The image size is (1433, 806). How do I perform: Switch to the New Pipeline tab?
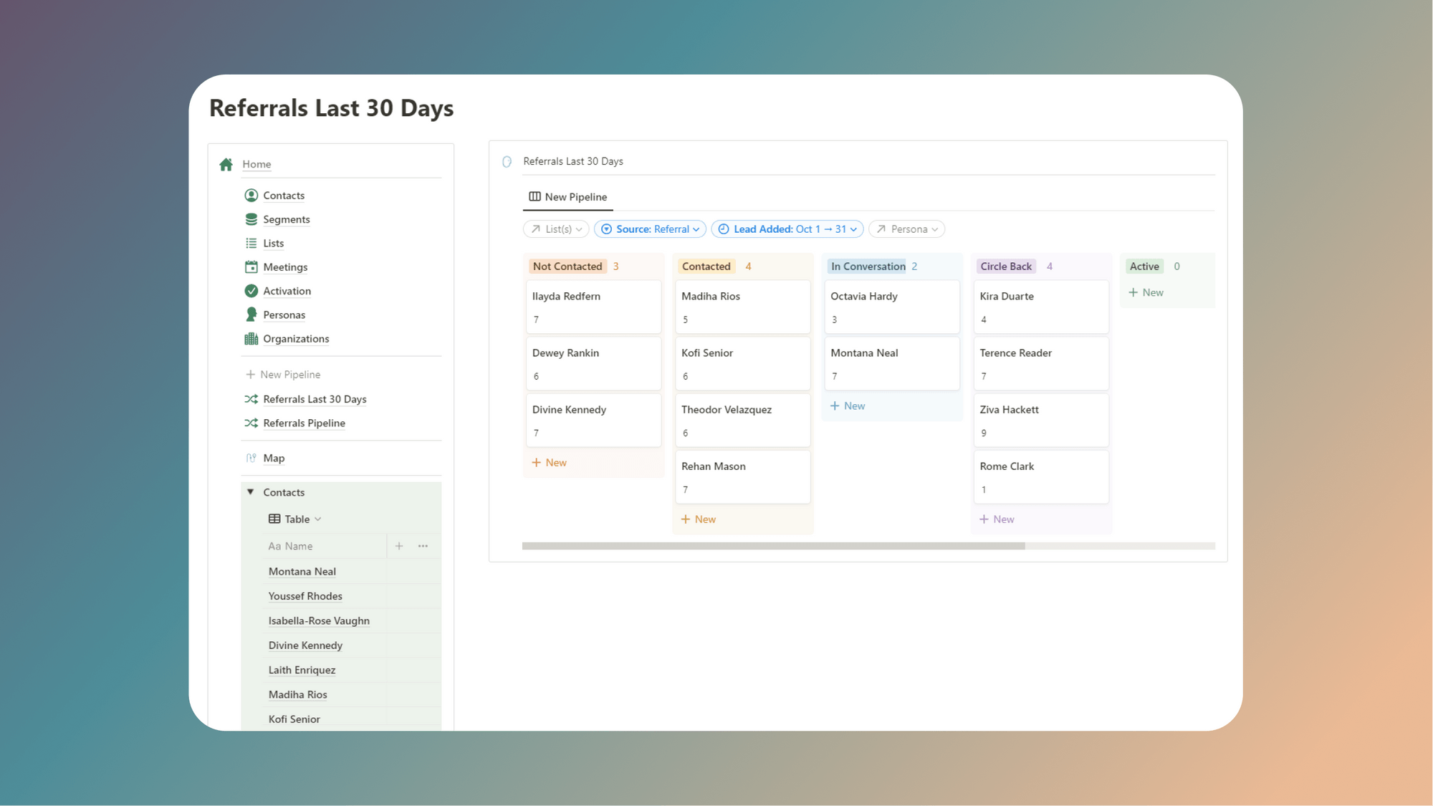[567, 196]
